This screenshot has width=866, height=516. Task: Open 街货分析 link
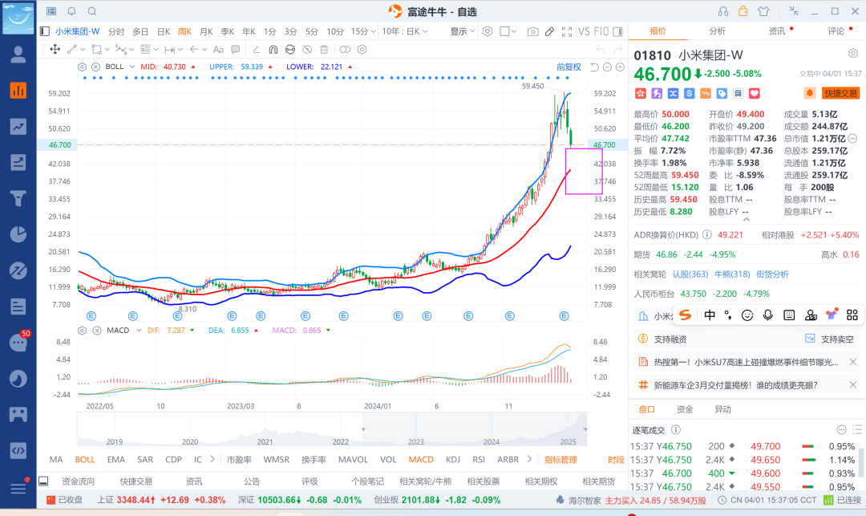pyautogui.click(x=772, y=274)
